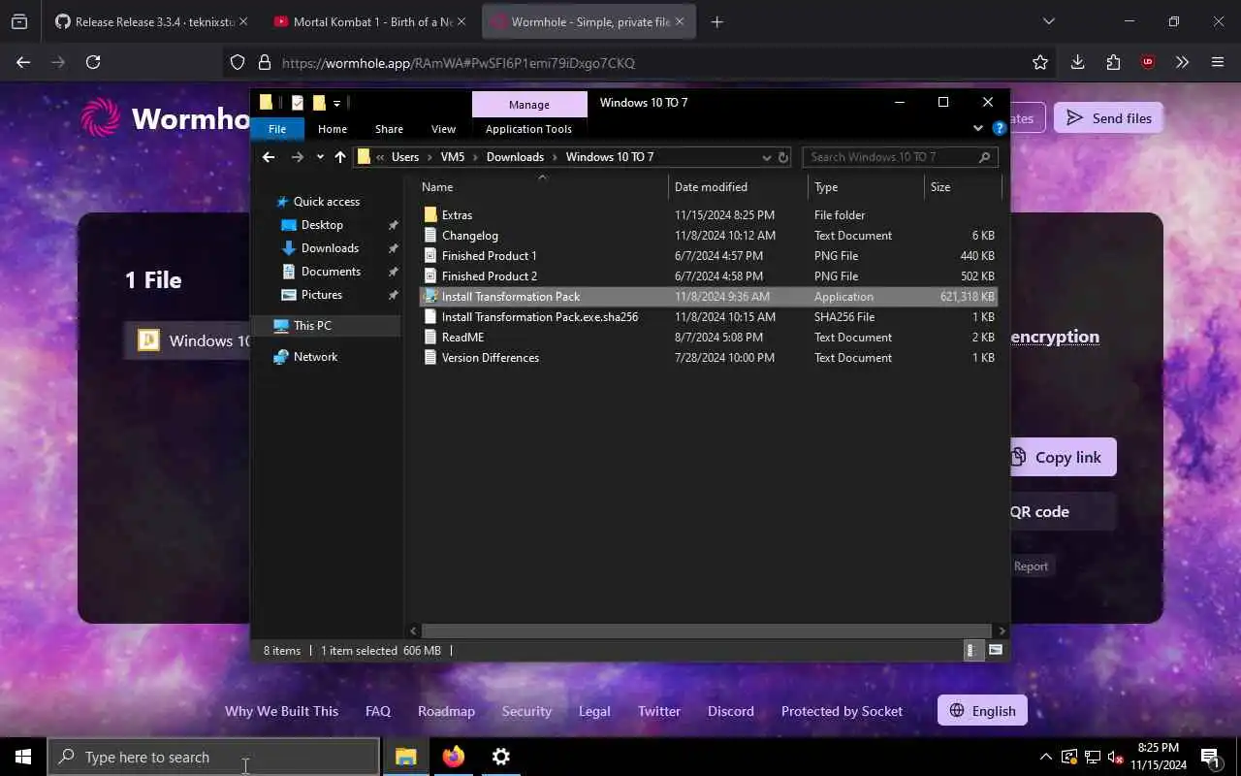The height and width of the screenshot is (776, 1241).
Task: Click the muted volume tray icon
Action: 1116,757
